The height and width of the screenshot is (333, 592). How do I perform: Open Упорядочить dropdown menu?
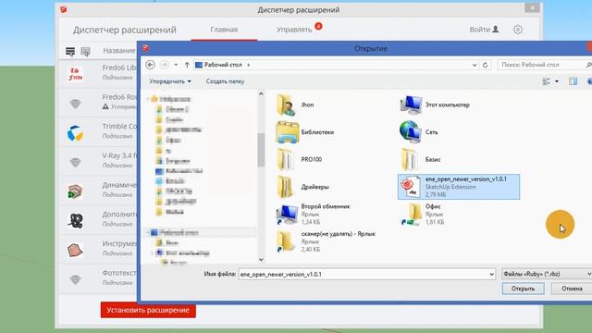[x=170, y=81]
